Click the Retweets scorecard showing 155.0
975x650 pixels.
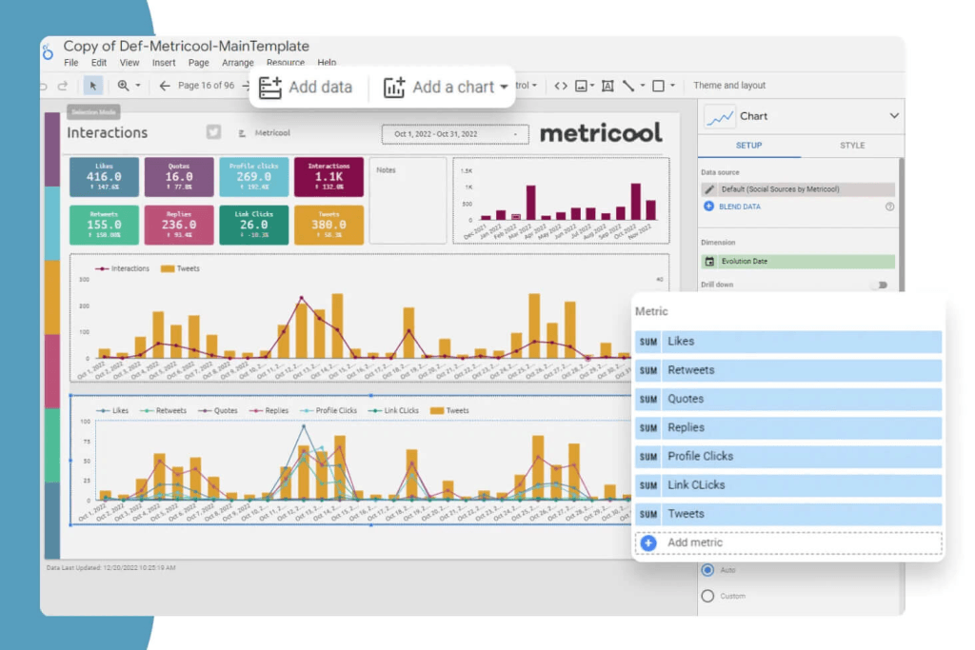(104, 225)
